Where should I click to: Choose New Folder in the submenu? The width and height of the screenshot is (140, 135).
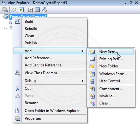(109, 66)
